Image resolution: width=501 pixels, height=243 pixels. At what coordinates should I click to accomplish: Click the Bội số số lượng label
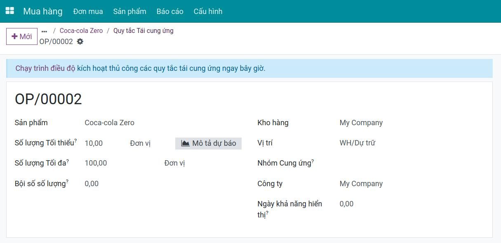click(x=42, y=184)
